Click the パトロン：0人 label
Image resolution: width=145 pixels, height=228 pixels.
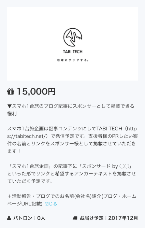click(x=29, y=218)
